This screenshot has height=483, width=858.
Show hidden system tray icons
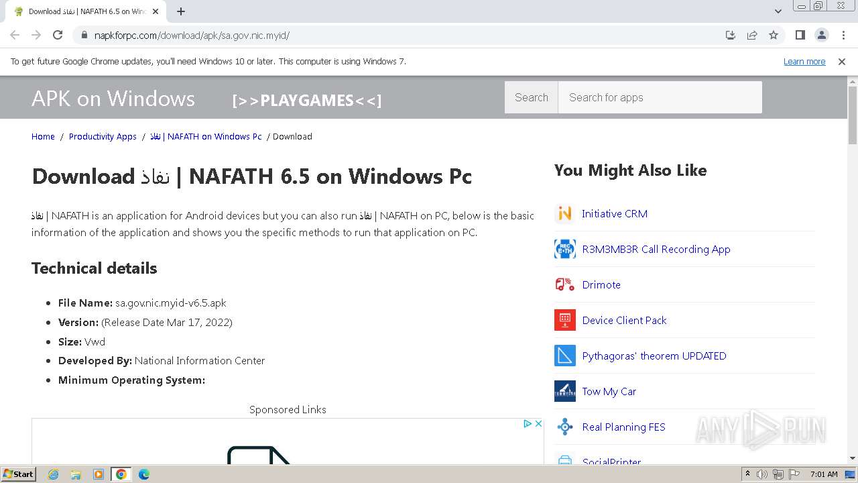747,474
